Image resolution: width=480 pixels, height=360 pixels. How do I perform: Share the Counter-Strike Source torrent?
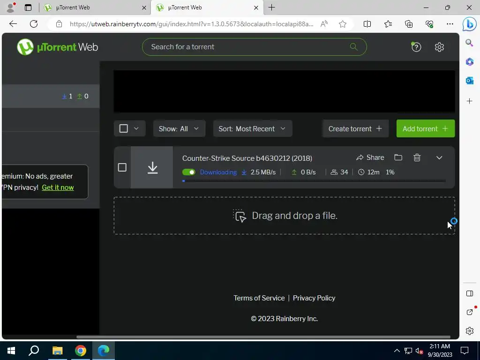click(x=370, y=157)
